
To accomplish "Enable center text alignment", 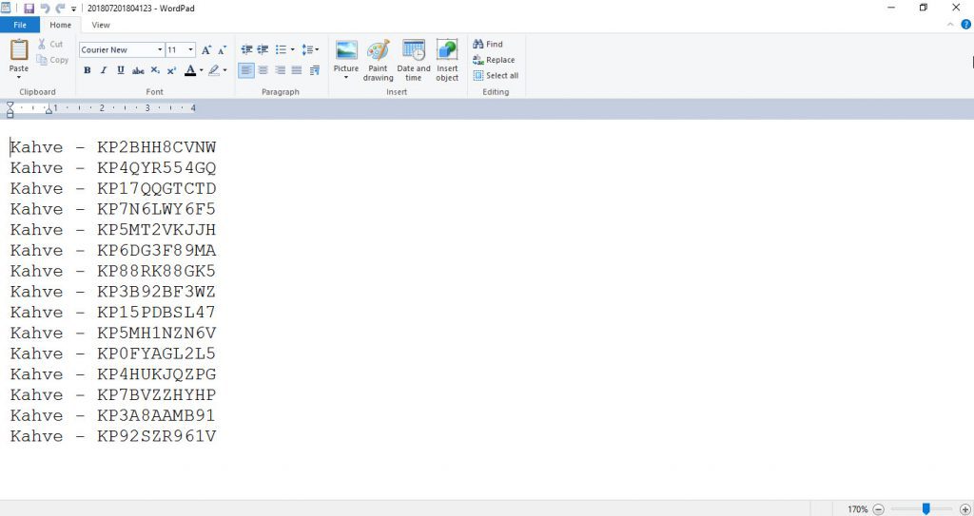I will click(x=263, y=70).
